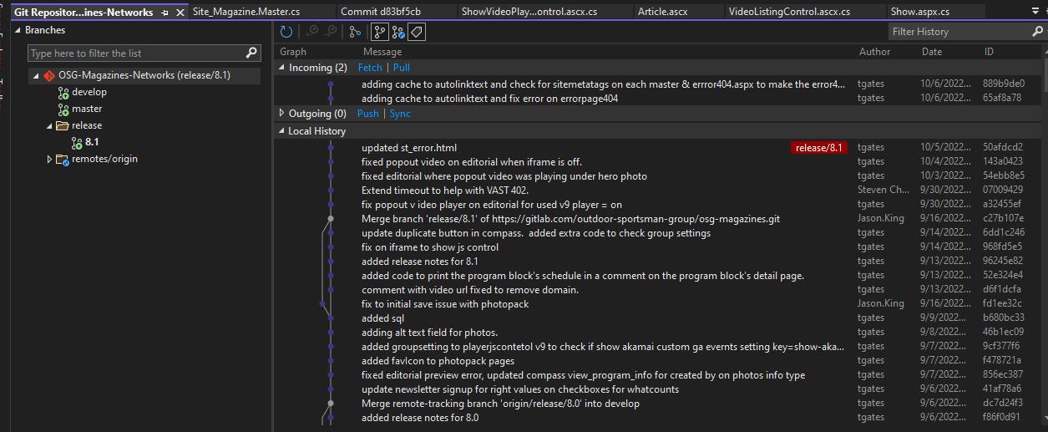Select the 8.1 release branch
The height and width of the screenshot is (432, 1048).
tap(92, 142)
